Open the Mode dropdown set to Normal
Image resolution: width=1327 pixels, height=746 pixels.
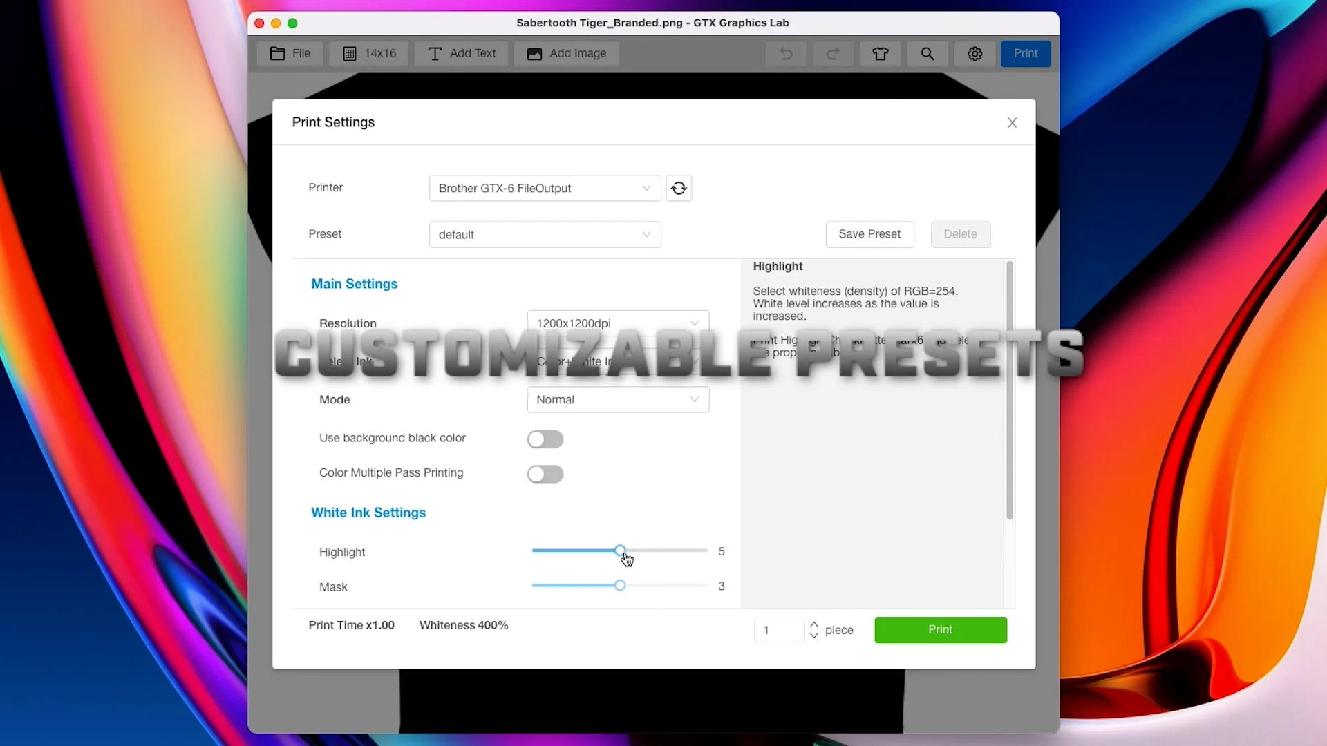pos(618,399)
